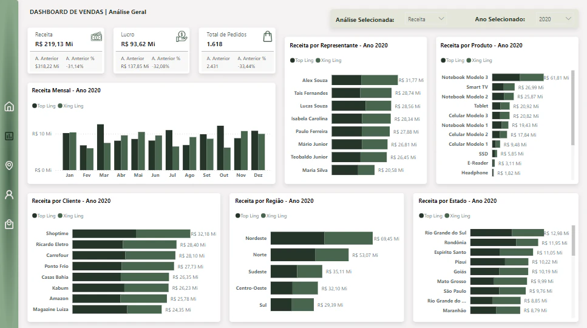Select Top Ling legend in Receita por Representante
587x328 pixels.
302,60
